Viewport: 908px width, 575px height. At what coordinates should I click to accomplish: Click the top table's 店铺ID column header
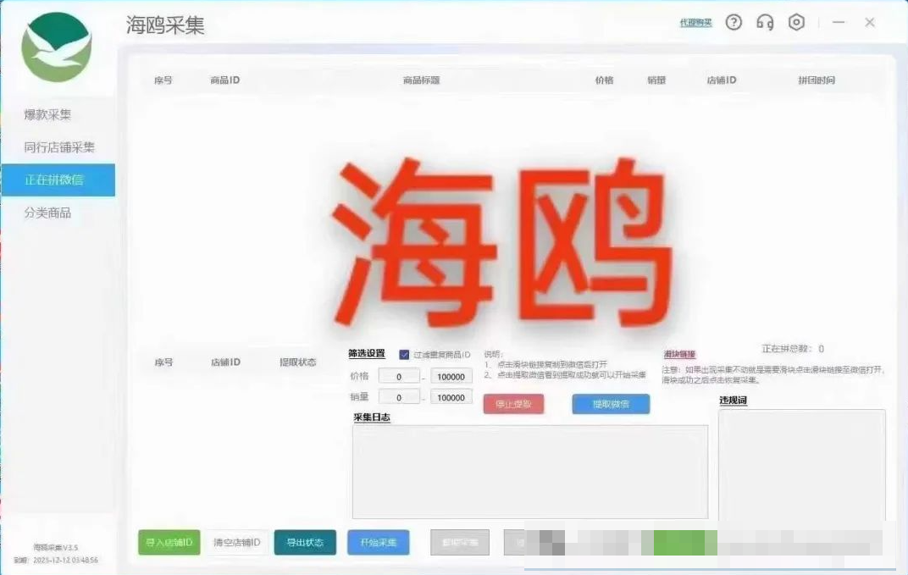point(722,80)
